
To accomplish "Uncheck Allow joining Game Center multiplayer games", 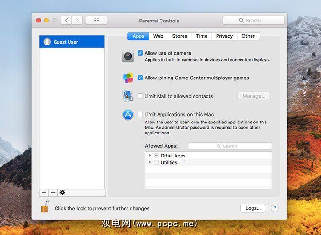I will point(140,78).
